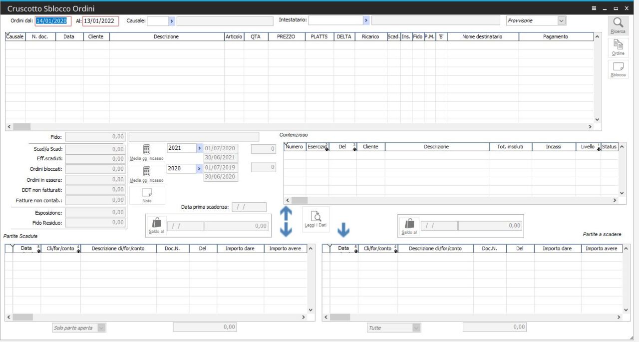
Task: Click the Ordini dal date field
Action: [x=53, y=21]
